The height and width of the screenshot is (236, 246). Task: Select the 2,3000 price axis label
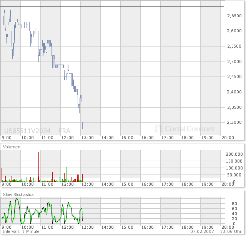(x=234, y=122)
